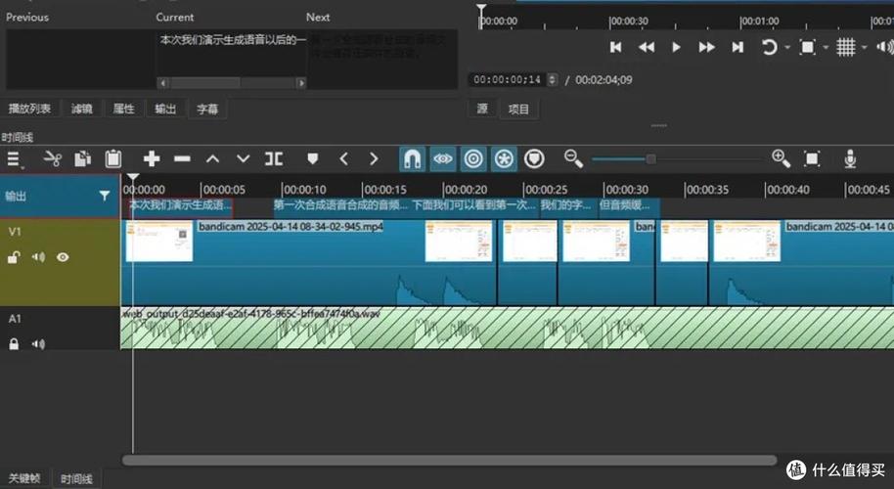Select the 项目 player tab
This screenshot has height=489, width=894.
point(518,109)
